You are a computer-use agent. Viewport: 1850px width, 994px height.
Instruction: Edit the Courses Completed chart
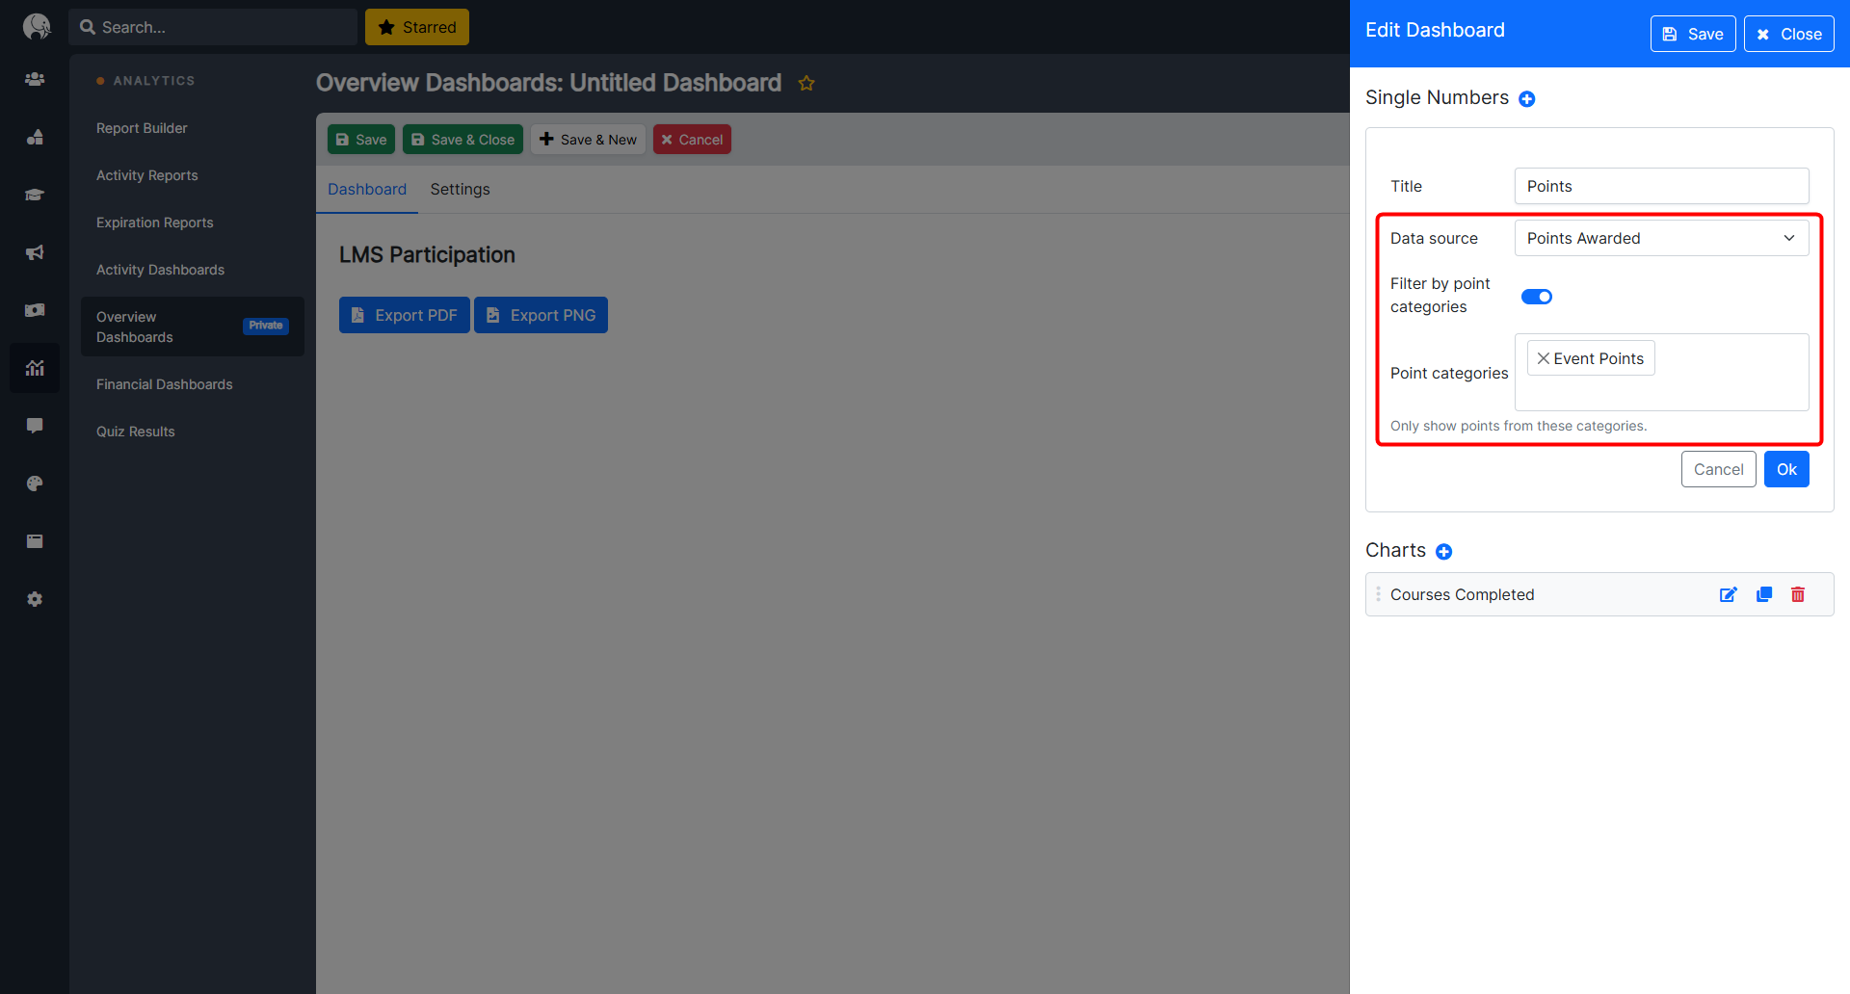[x=1728, y=595]
